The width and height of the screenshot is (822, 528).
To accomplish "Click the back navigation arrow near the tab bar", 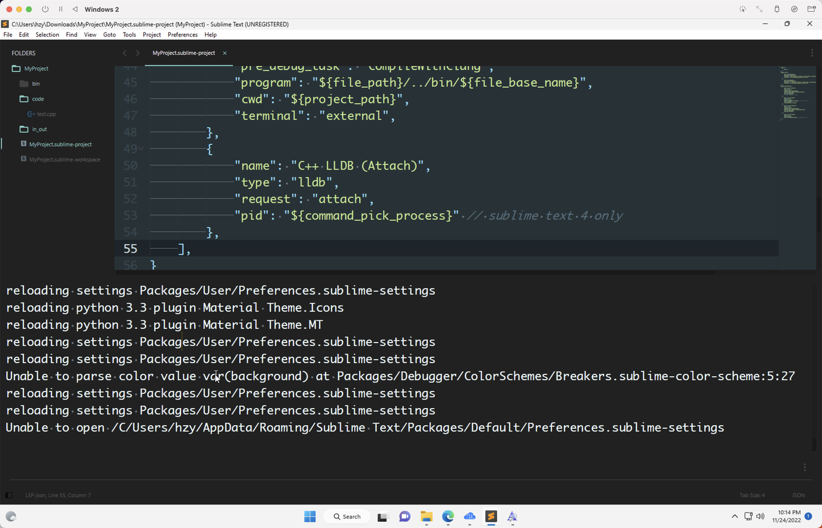I will (x=124, y=53).
